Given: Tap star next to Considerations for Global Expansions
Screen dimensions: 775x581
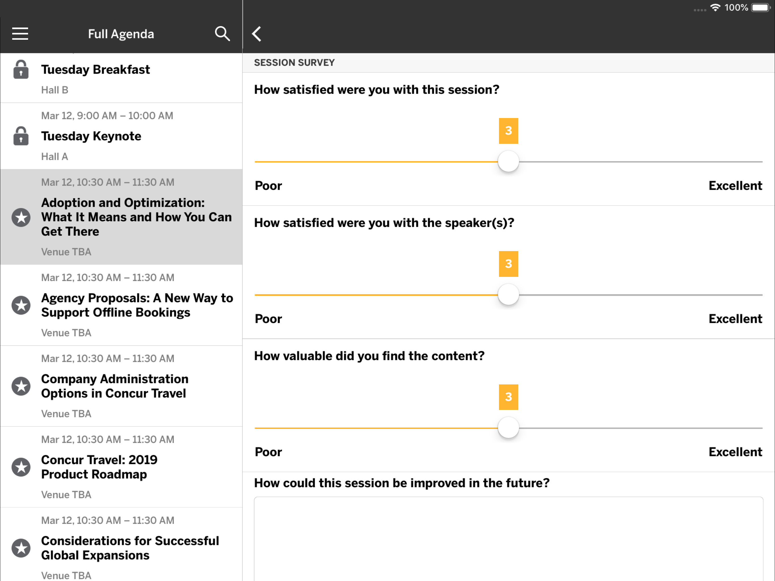Looking at the screenshot, I should pyautogui.click(x=21, y=548).
